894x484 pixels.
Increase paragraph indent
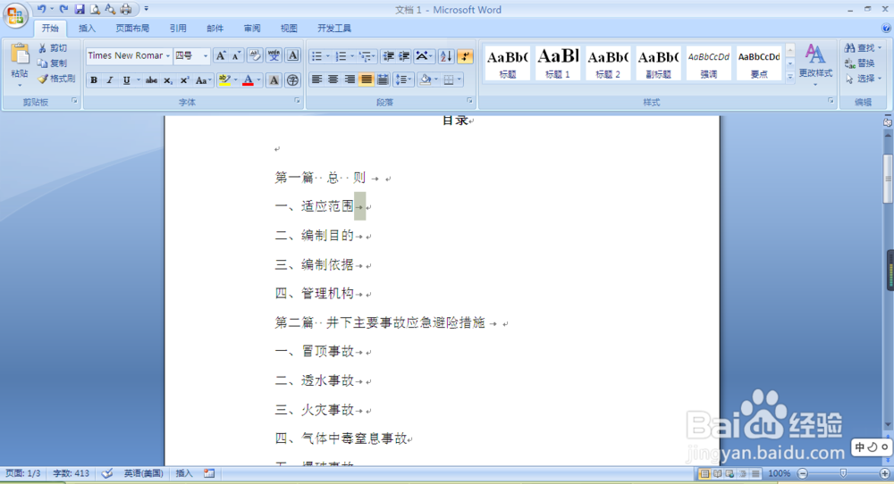[x=404, y=55]
